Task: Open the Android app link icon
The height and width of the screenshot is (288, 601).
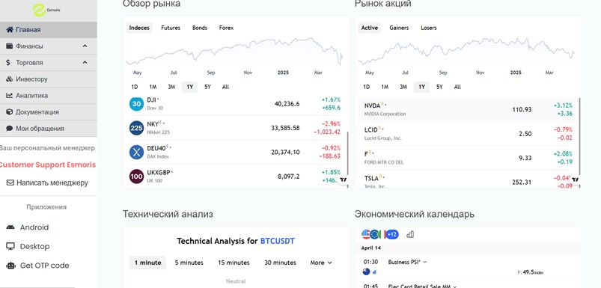Action: tap(10, 227)
